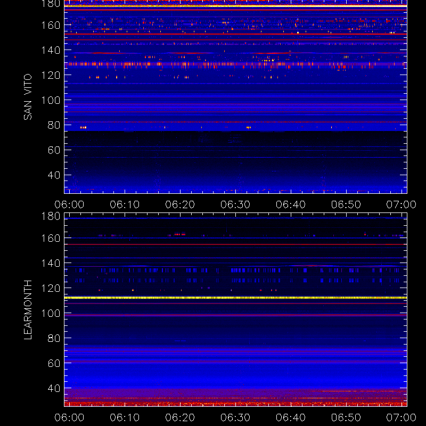426x426 pixels.
Task: Pick the 180 frequency tick on Learmonth plot
Action: pos(51,216)
